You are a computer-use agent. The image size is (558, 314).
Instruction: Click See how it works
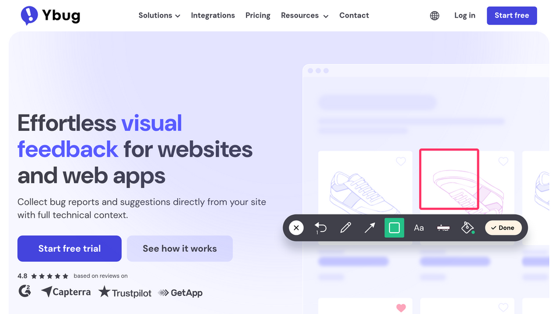coord(180,248)
